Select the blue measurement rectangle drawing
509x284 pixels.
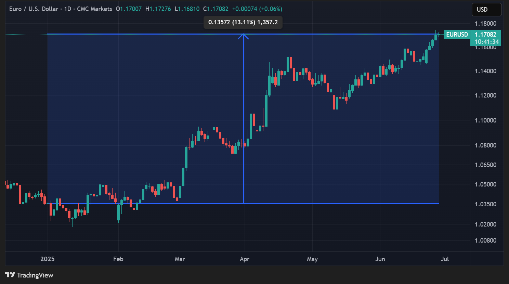[137, 68]
